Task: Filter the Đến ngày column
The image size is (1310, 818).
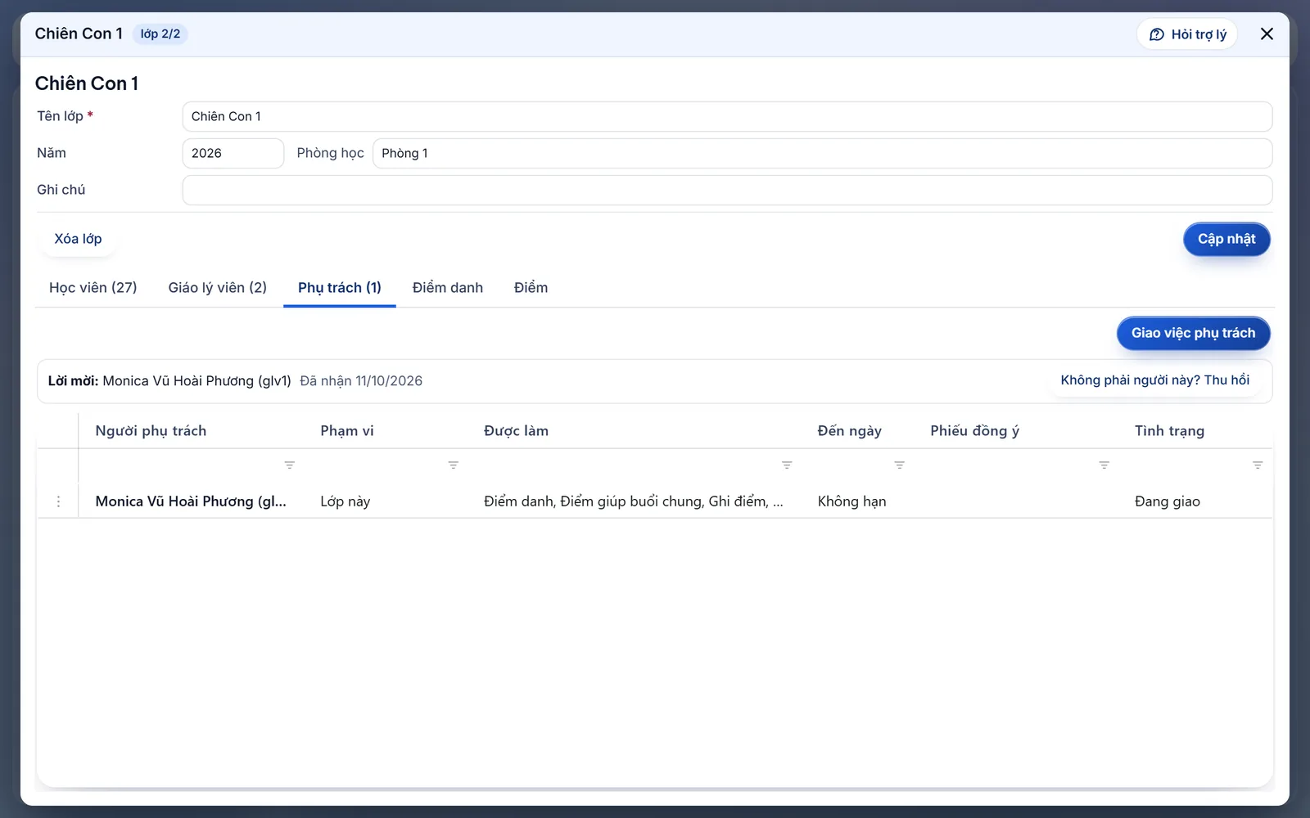Action: point(899,465)
